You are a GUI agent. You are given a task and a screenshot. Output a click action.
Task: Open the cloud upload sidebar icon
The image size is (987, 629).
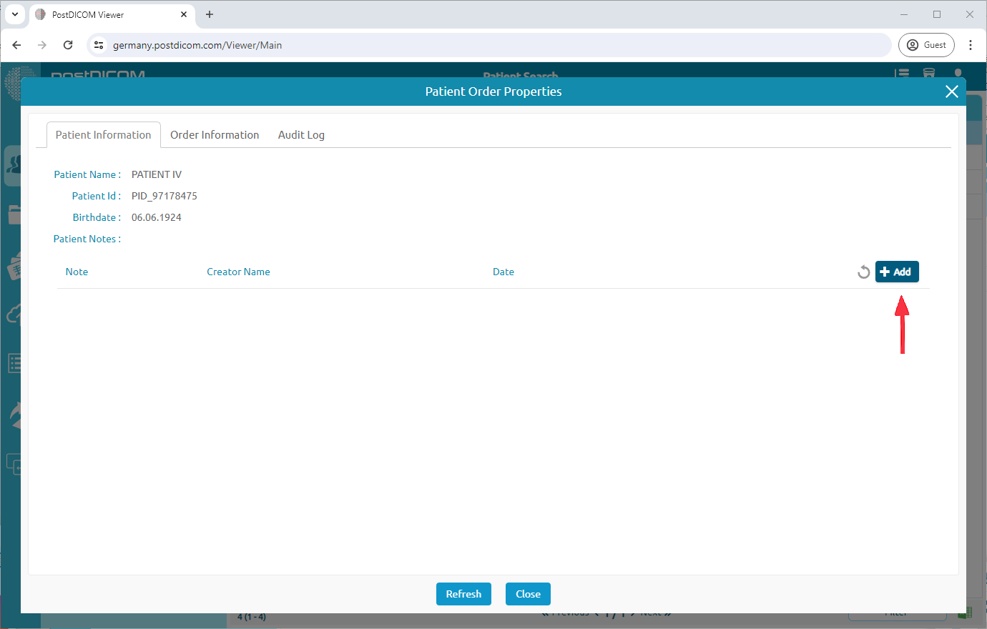14,313
